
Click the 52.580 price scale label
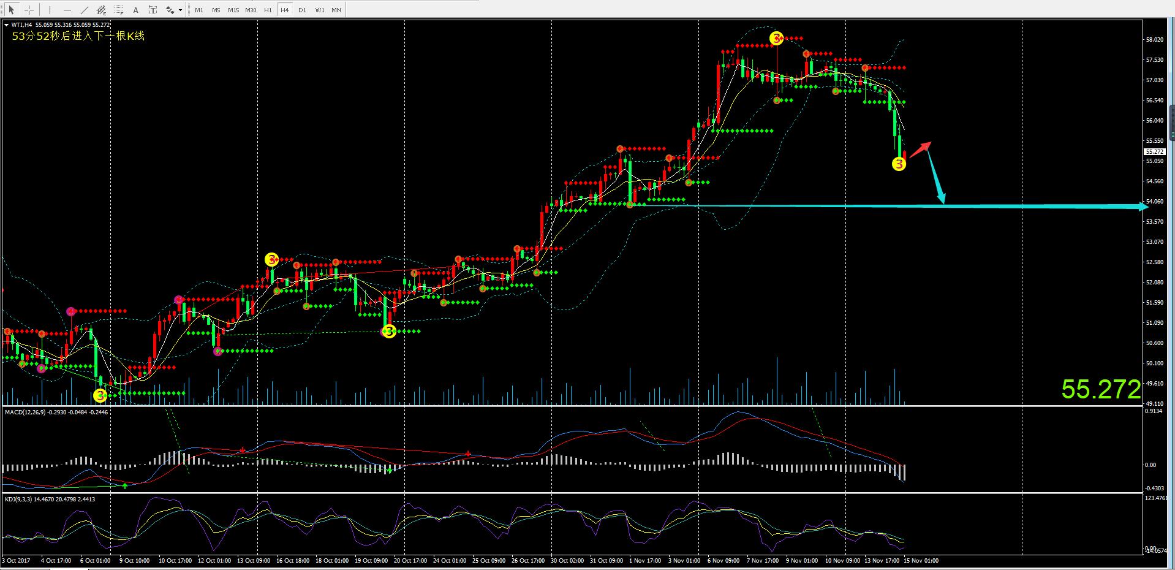click(x=1154, y=262)
